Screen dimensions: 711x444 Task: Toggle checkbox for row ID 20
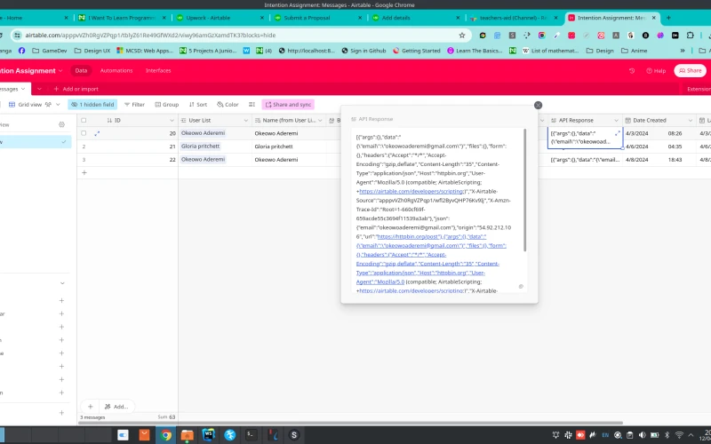click(x=84, y=133)
